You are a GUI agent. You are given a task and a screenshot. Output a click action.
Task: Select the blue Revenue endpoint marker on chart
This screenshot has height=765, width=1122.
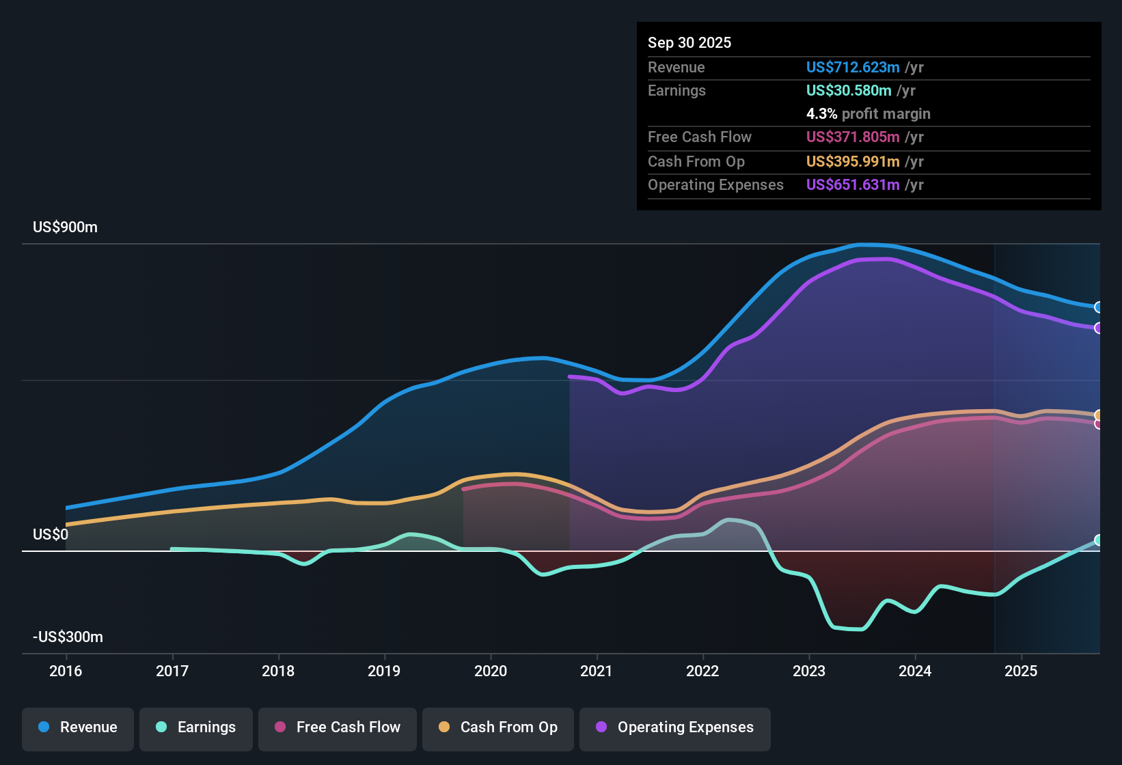coord(1099,307)
